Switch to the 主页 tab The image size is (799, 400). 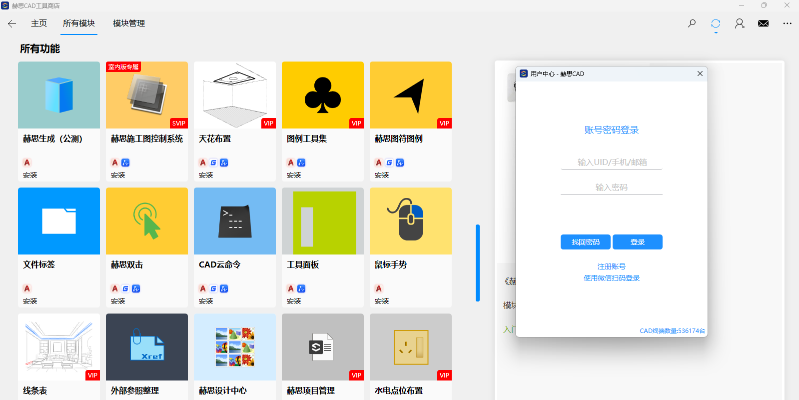[39, 23]
